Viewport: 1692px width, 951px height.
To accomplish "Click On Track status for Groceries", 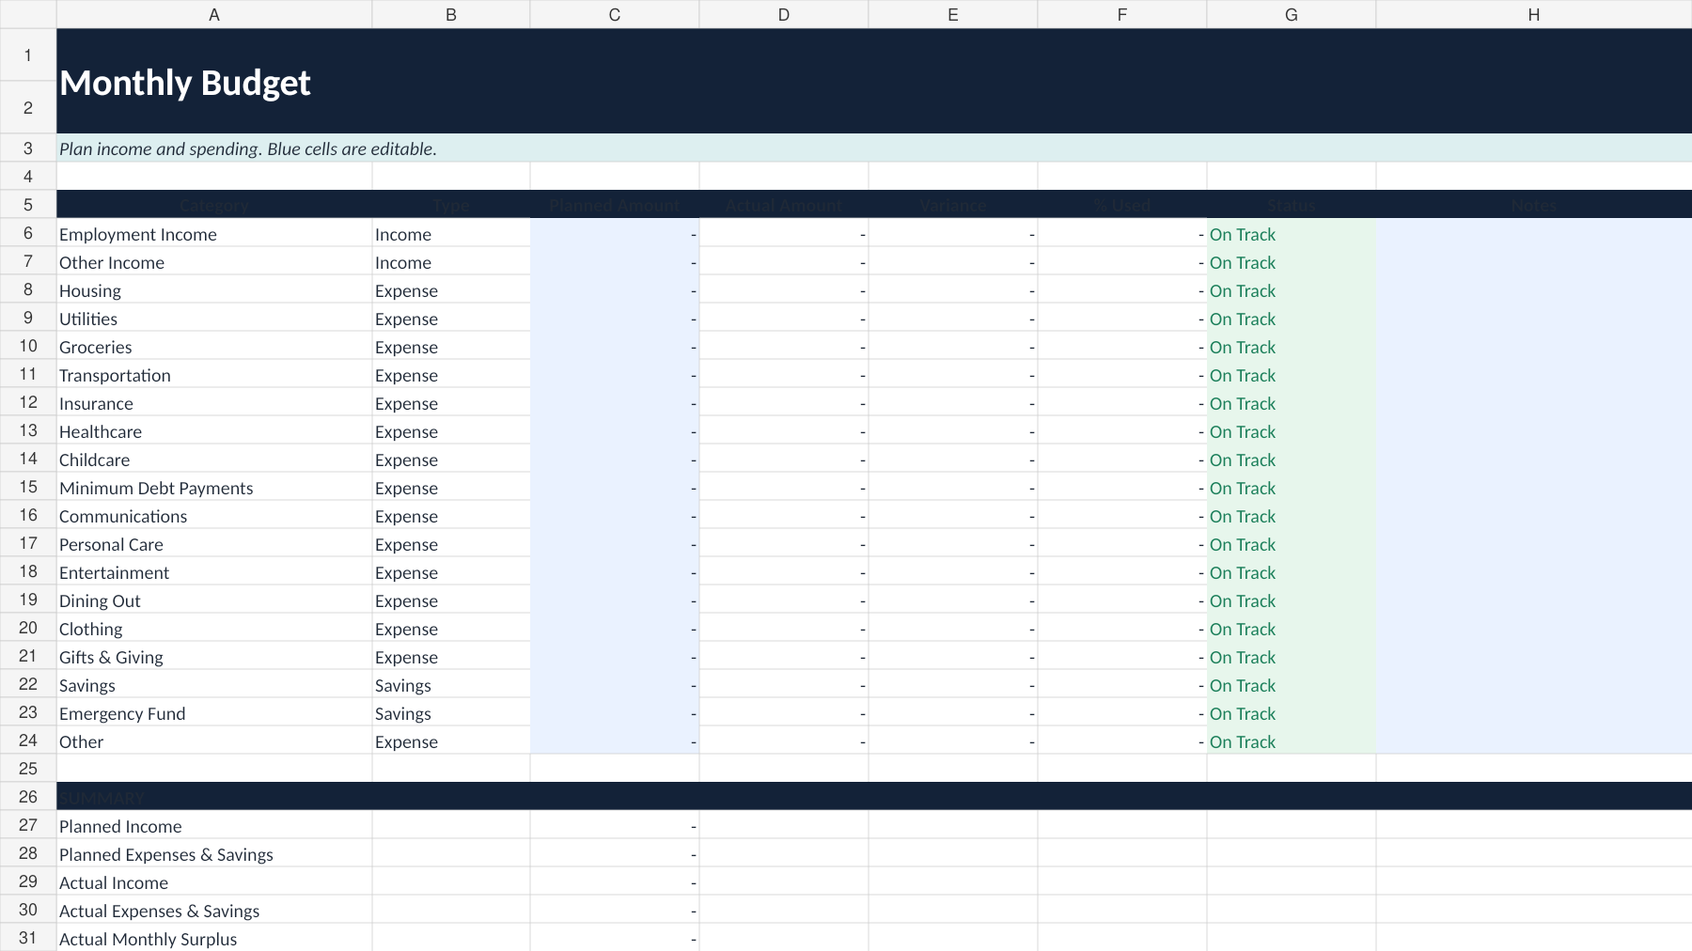I will pyautogui.click(x=1292, y=346).
